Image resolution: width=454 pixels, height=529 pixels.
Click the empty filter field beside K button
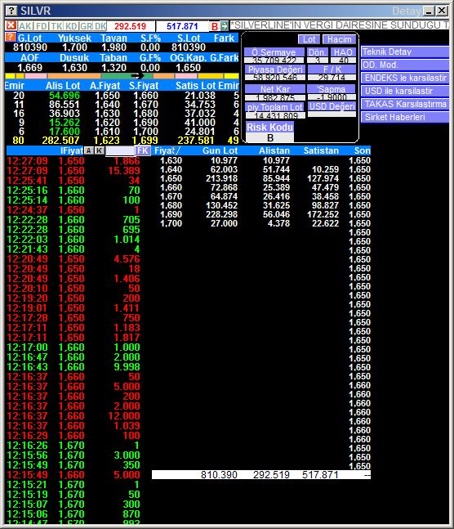click(x=120, y=150)
